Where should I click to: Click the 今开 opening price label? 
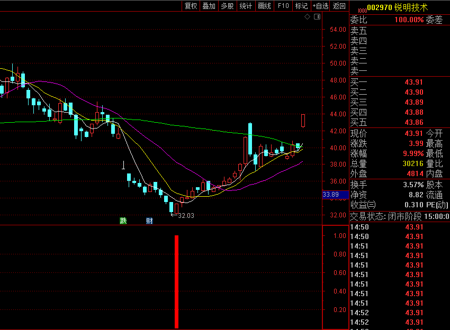434,133
